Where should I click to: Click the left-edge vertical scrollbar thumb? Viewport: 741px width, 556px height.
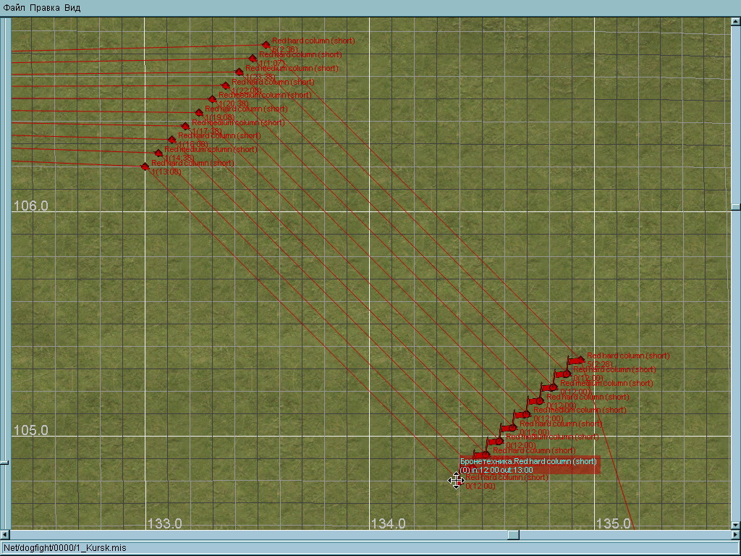pyautogui.click(x=4, y=461)
